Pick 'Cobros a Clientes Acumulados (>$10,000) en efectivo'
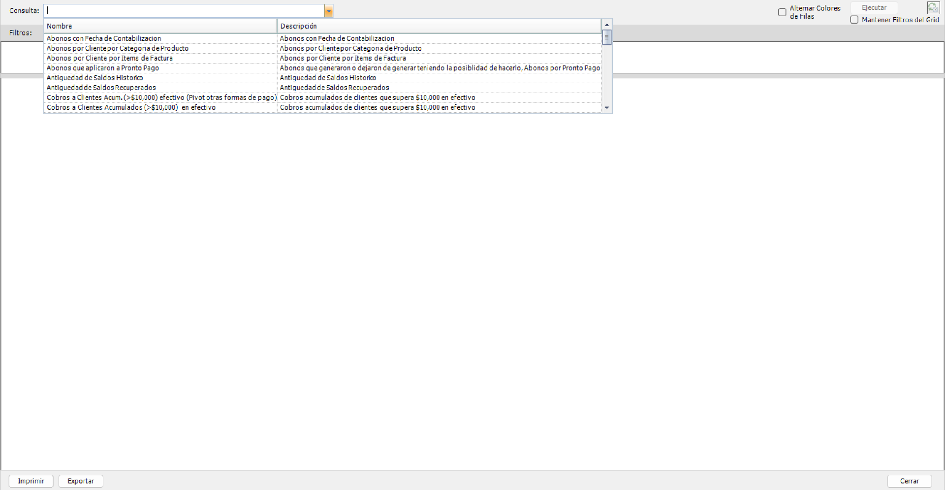The image size is (945, 490). coord(131,107)
